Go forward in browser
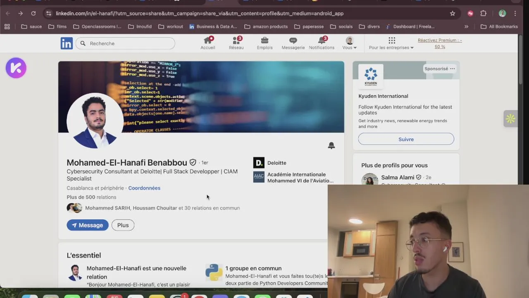The image size is (529, 298). pos(21,13)
